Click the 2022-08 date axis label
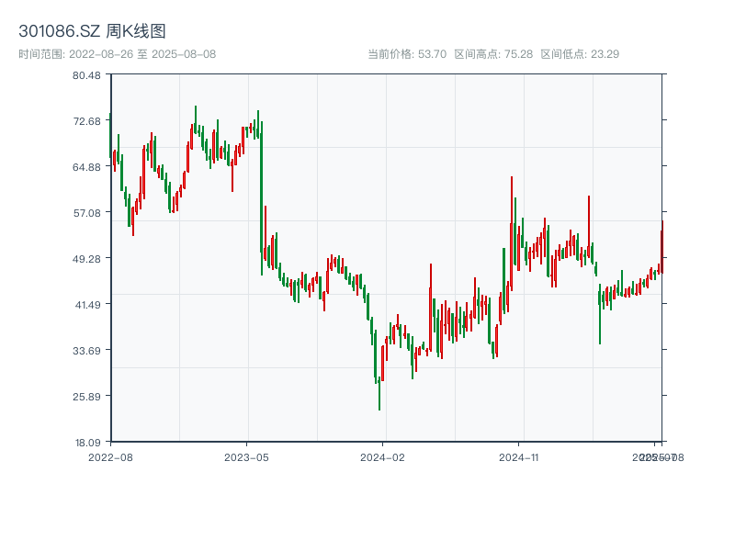The width and height of the screenshot is (735, 551). point(110,456)
